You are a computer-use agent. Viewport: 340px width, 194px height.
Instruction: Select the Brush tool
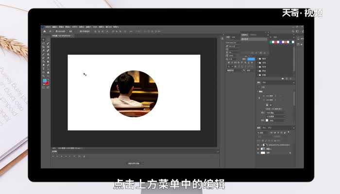click(44, 58)
